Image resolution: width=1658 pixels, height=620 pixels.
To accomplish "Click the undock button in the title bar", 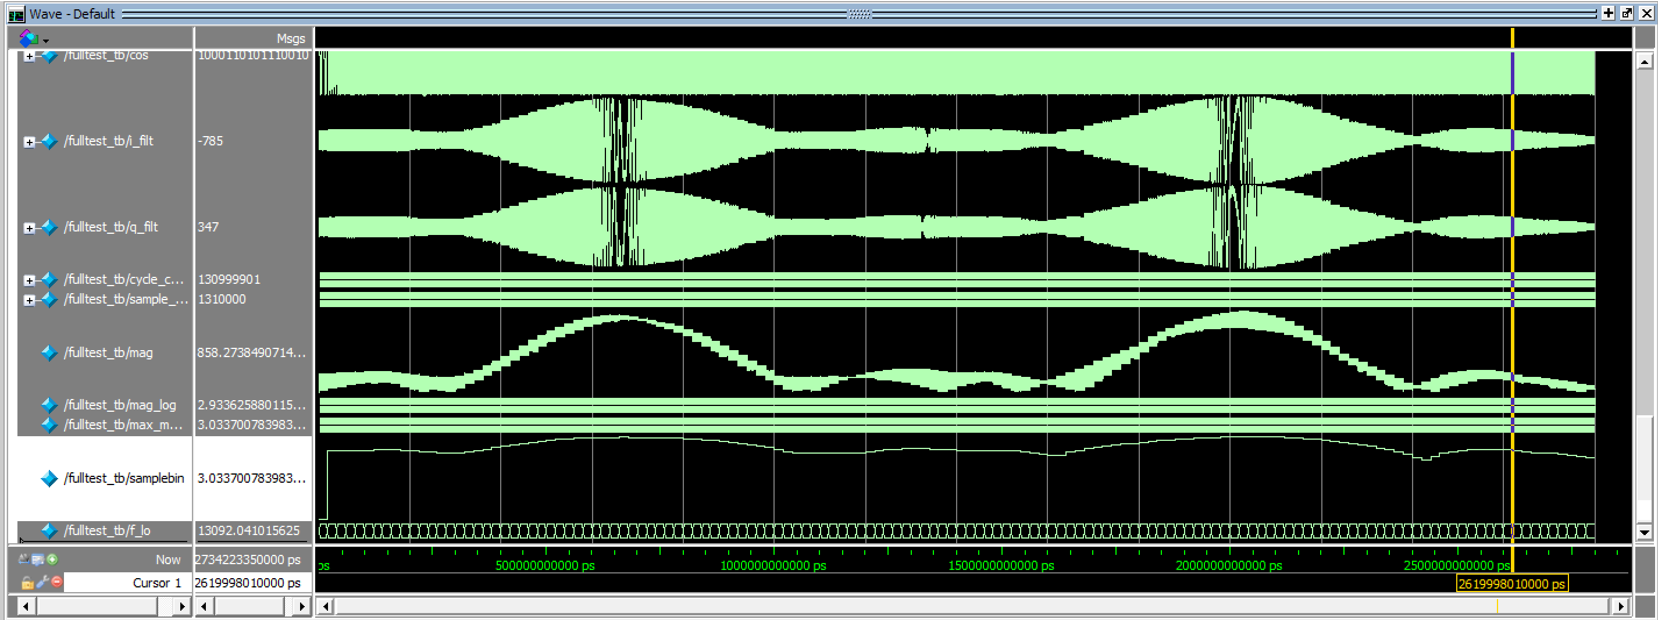I will click(x=1627, y=12).
